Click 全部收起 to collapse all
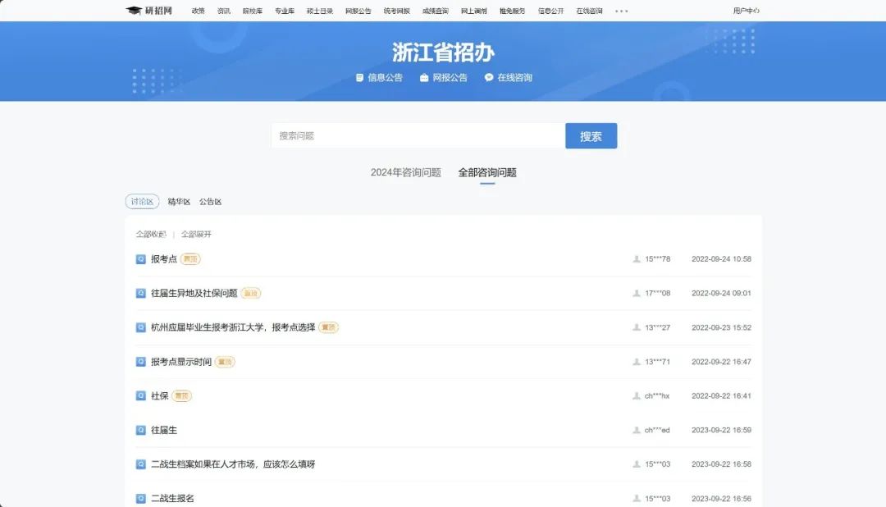Screen dimensions: 886x507 [151, 234]
